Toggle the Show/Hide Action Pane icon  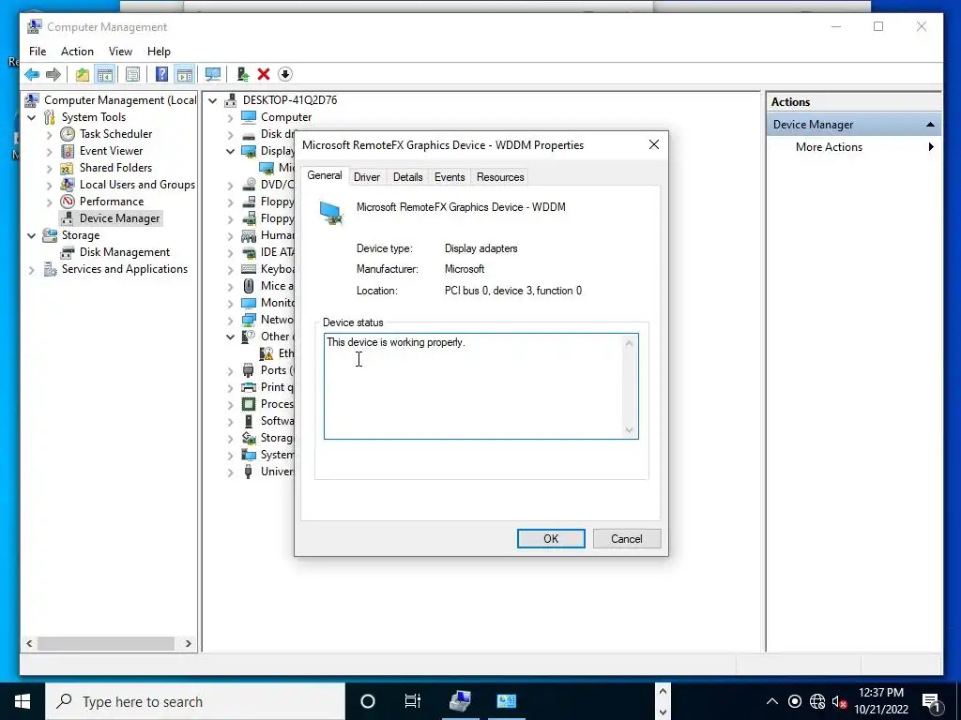pos(185,75)
